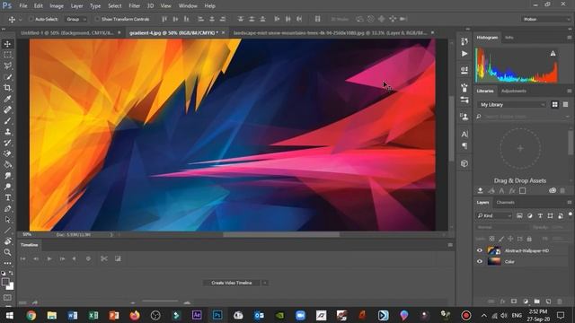
Task: Select the Dodge tool
Action: tap(7, 187)
